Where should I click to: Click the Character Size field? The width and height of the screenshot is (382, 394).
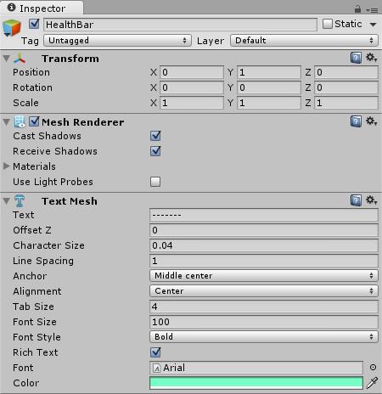(264, 245)
